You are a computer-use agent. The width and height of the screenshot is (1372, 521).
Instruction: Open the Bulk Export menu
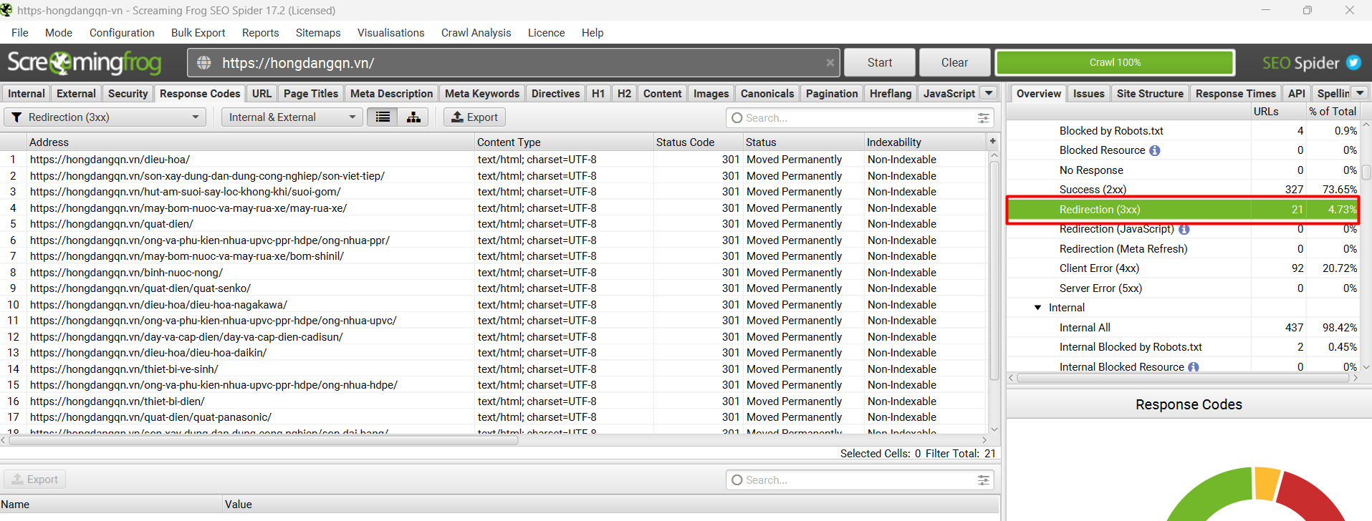tap(198, 33)
